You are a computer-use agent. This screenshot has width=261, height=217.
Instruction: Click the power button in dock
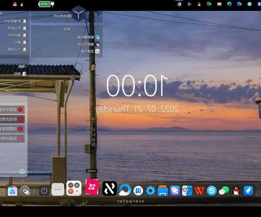pos(44,190)
